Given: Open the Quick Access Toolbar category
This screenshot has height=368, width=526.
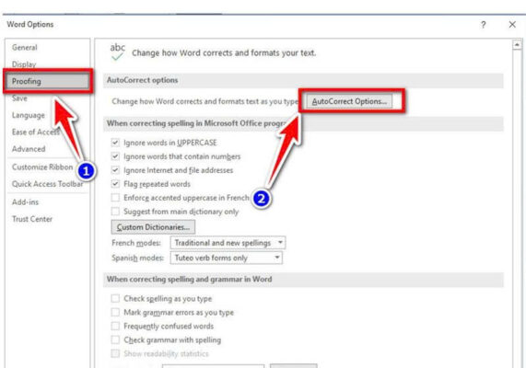Looking at the screenshot, I should point(47,184).
